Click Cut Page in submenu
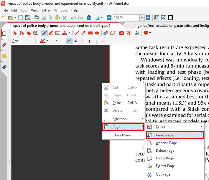Screen dimensions: 209x180 175,174
